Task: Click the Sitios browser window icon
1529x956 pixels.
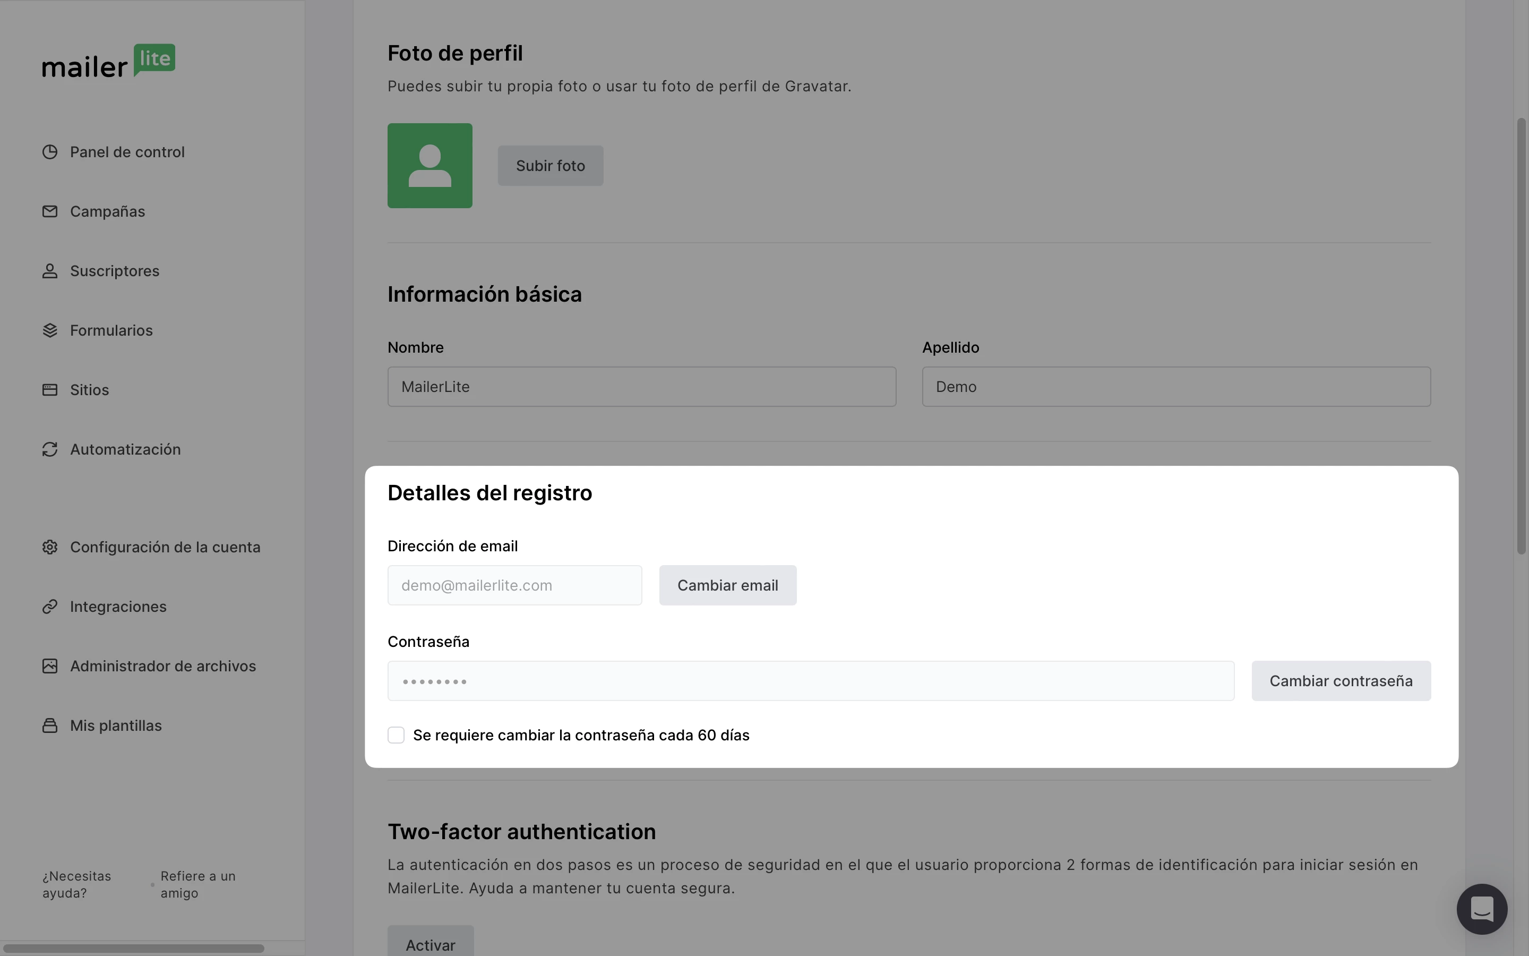Action: click(x=50, y=390)
